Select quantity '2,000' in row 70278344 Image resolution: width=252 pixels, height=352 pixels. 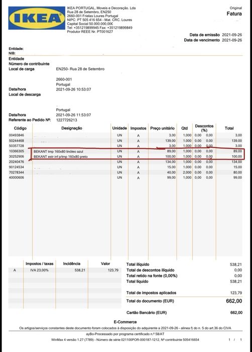pos(187,172)
